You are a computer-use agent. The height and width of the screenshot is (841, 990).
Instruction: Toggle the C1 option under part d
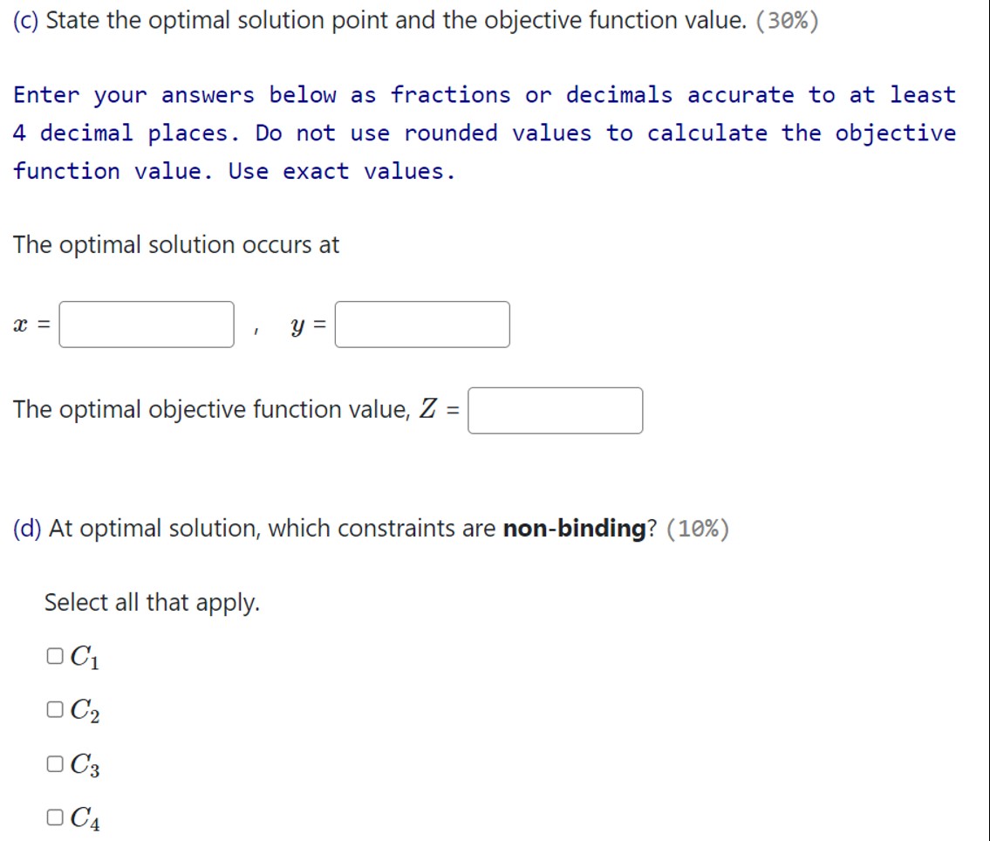click(52, 657)
